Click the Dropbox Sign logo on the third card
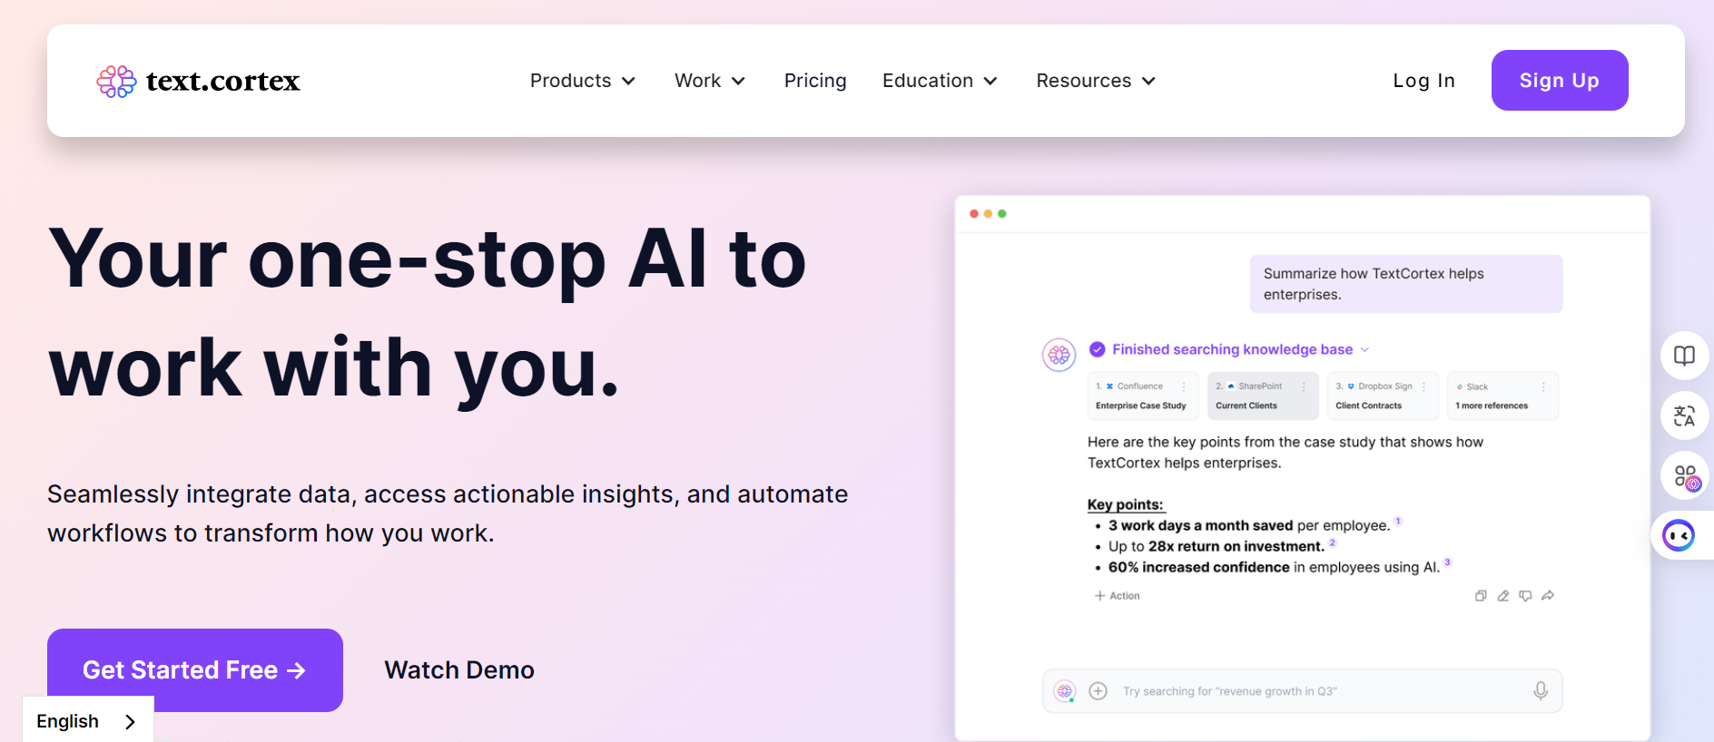 tap(1351, 386)
